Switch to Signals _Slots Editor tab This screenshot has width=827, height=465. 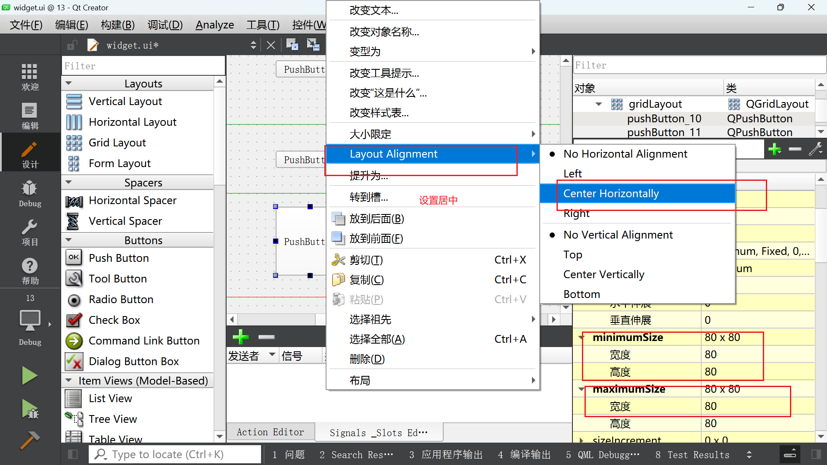pyautogui.click(x=379, y=432)
